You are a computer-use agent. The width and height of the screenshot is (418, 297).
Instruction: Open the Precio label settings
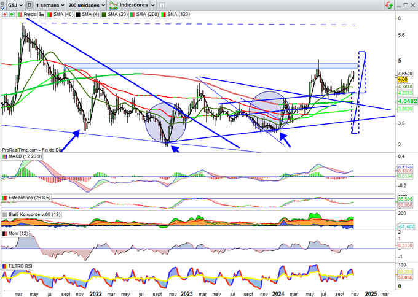[30, 14]
